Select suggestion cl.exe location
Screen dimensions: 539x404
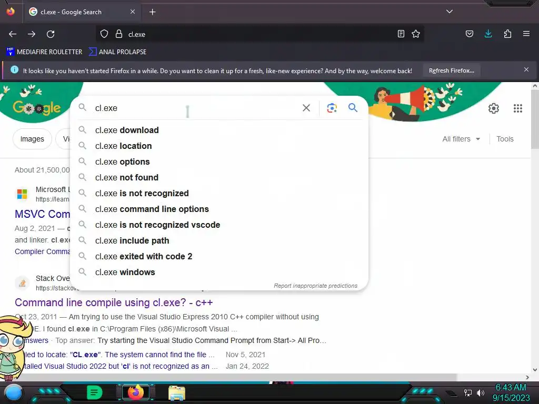coord(219,146)
